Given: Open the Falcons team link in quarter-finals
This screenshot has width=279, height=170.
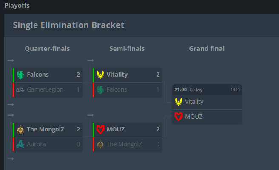Looking at the screenshot, I should (x=38, y=75).
